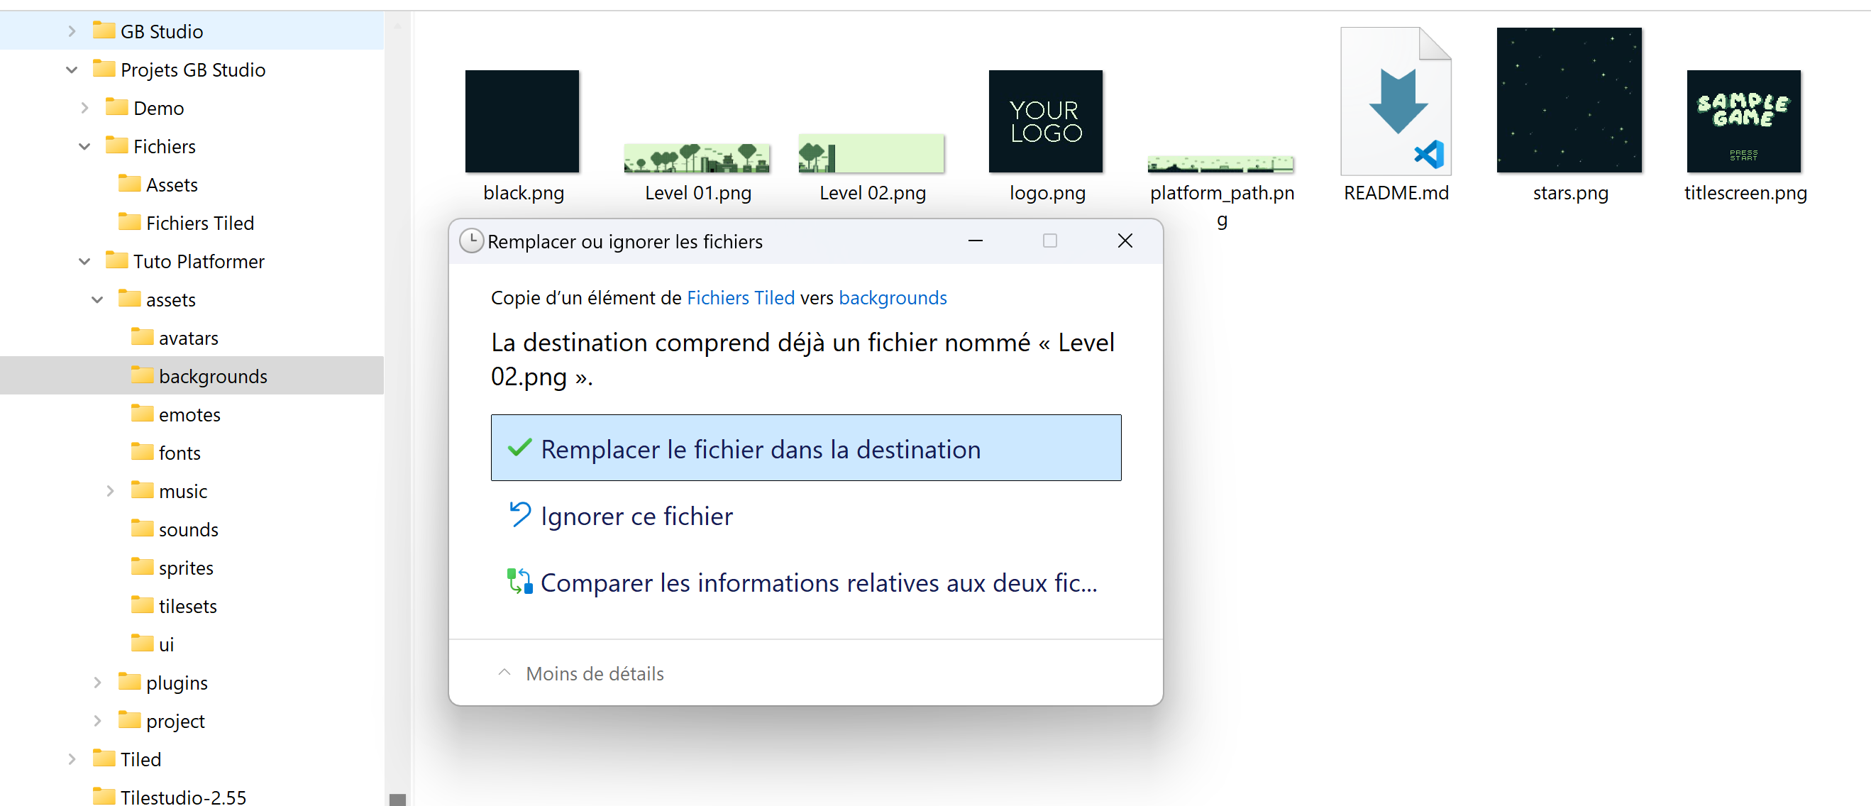The width and height of the screenshot is (1871, 806).
Task: Expand the Demo folder tree node
Action: coord(84,108)
